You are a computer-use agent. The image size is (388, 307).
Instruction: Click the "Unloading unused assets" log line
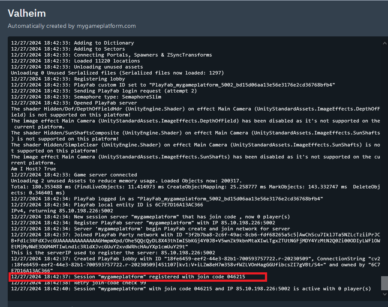(77, 67)
